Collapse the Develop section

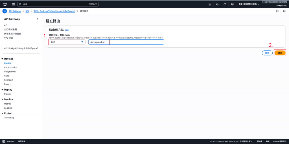click(2, 59)
